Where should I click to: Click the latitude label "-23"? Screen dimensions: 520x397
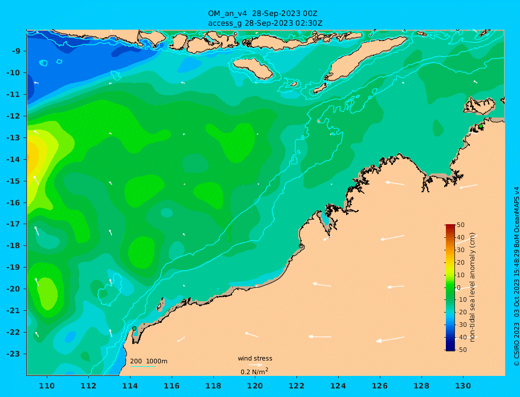14,354
